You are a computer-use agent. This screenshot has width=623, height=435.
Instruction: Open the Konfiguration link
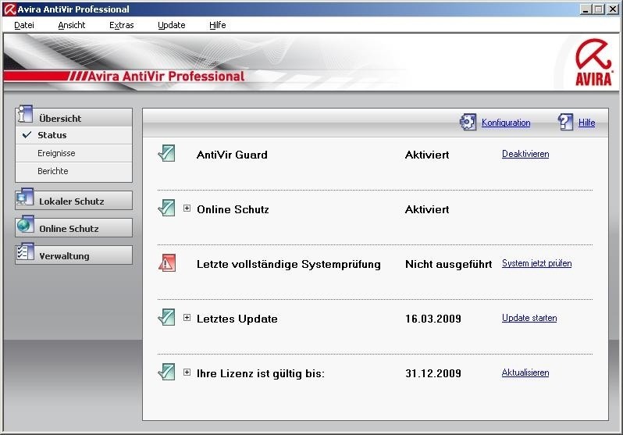pyautogui.click(x=506, y=123)
